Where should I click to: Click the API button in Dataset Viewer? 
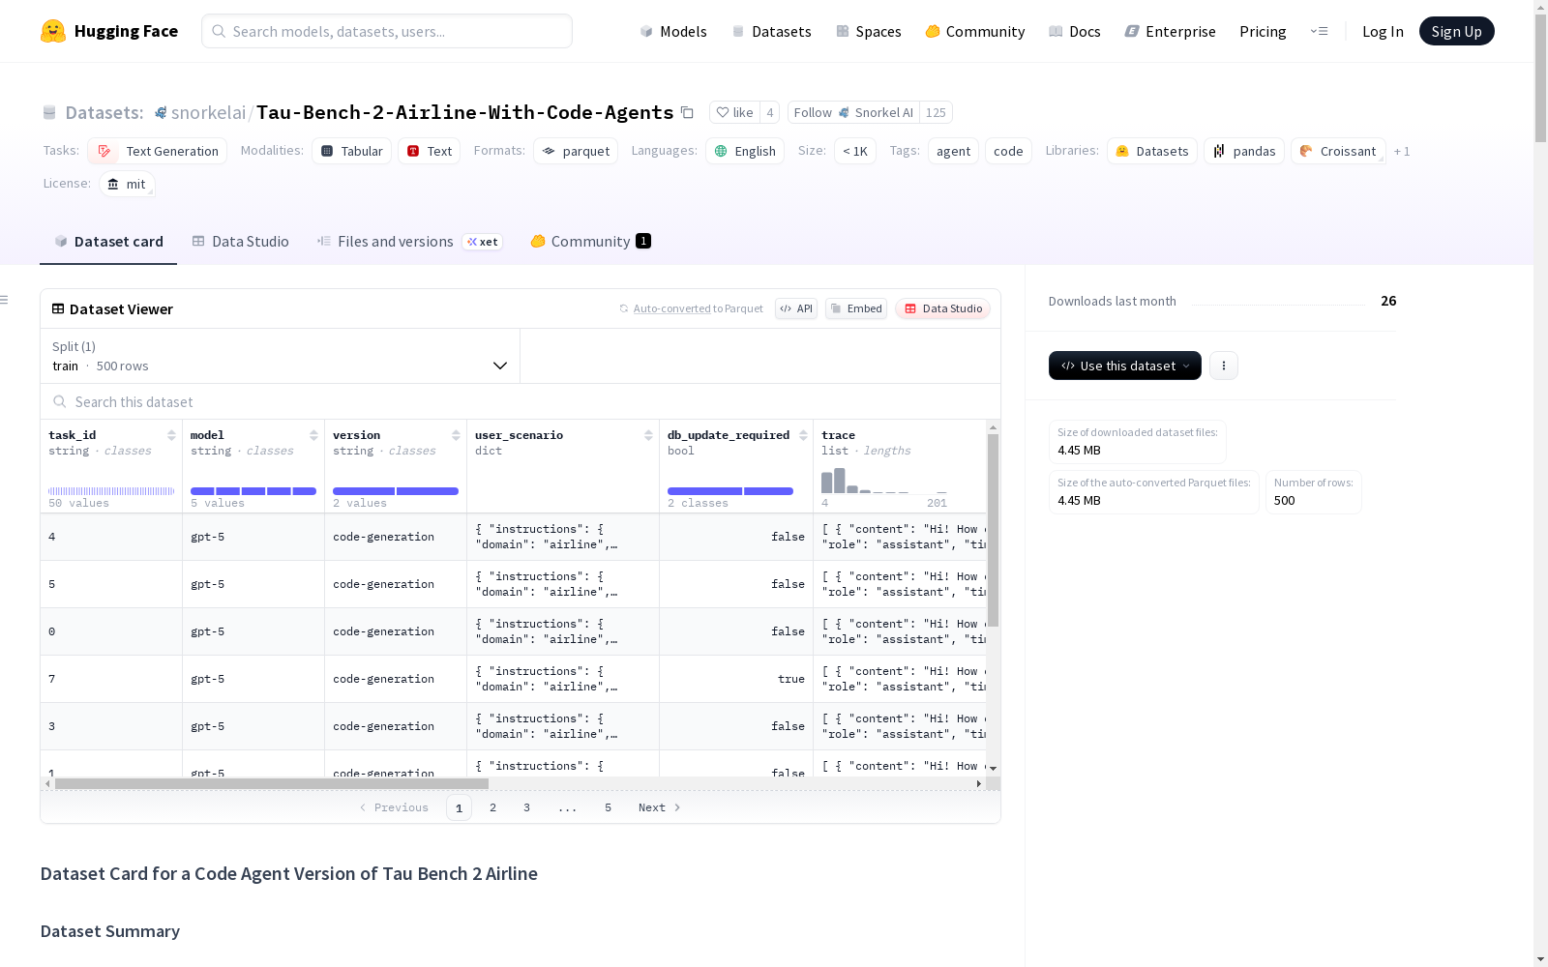pos(796,308)
